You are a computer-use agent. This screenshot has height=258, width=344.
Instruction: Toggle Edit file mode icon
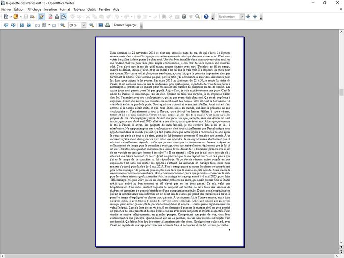(41, 16)
